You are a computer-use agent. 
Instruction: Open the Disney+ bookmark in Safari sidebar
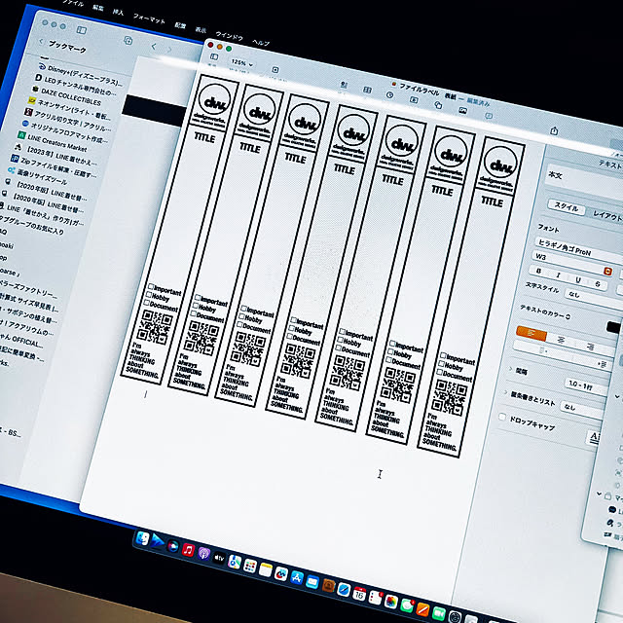tap(82, 74)
